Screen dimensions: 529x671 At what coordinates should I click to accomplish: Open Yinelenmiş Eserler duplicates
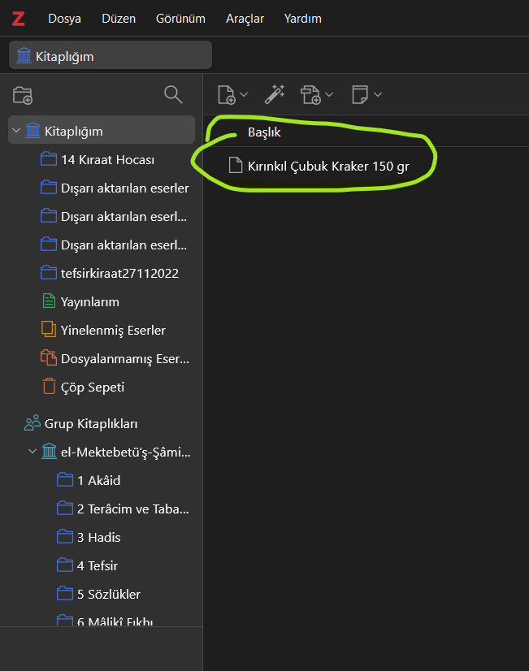pyautogui.click(x=102, y=330)
